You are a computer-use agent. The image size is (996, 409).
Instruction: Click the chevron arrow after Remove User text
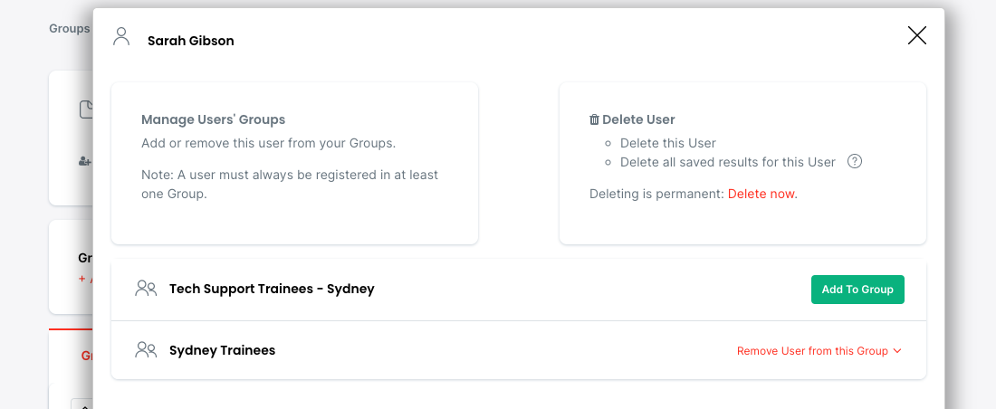[897, 351]
